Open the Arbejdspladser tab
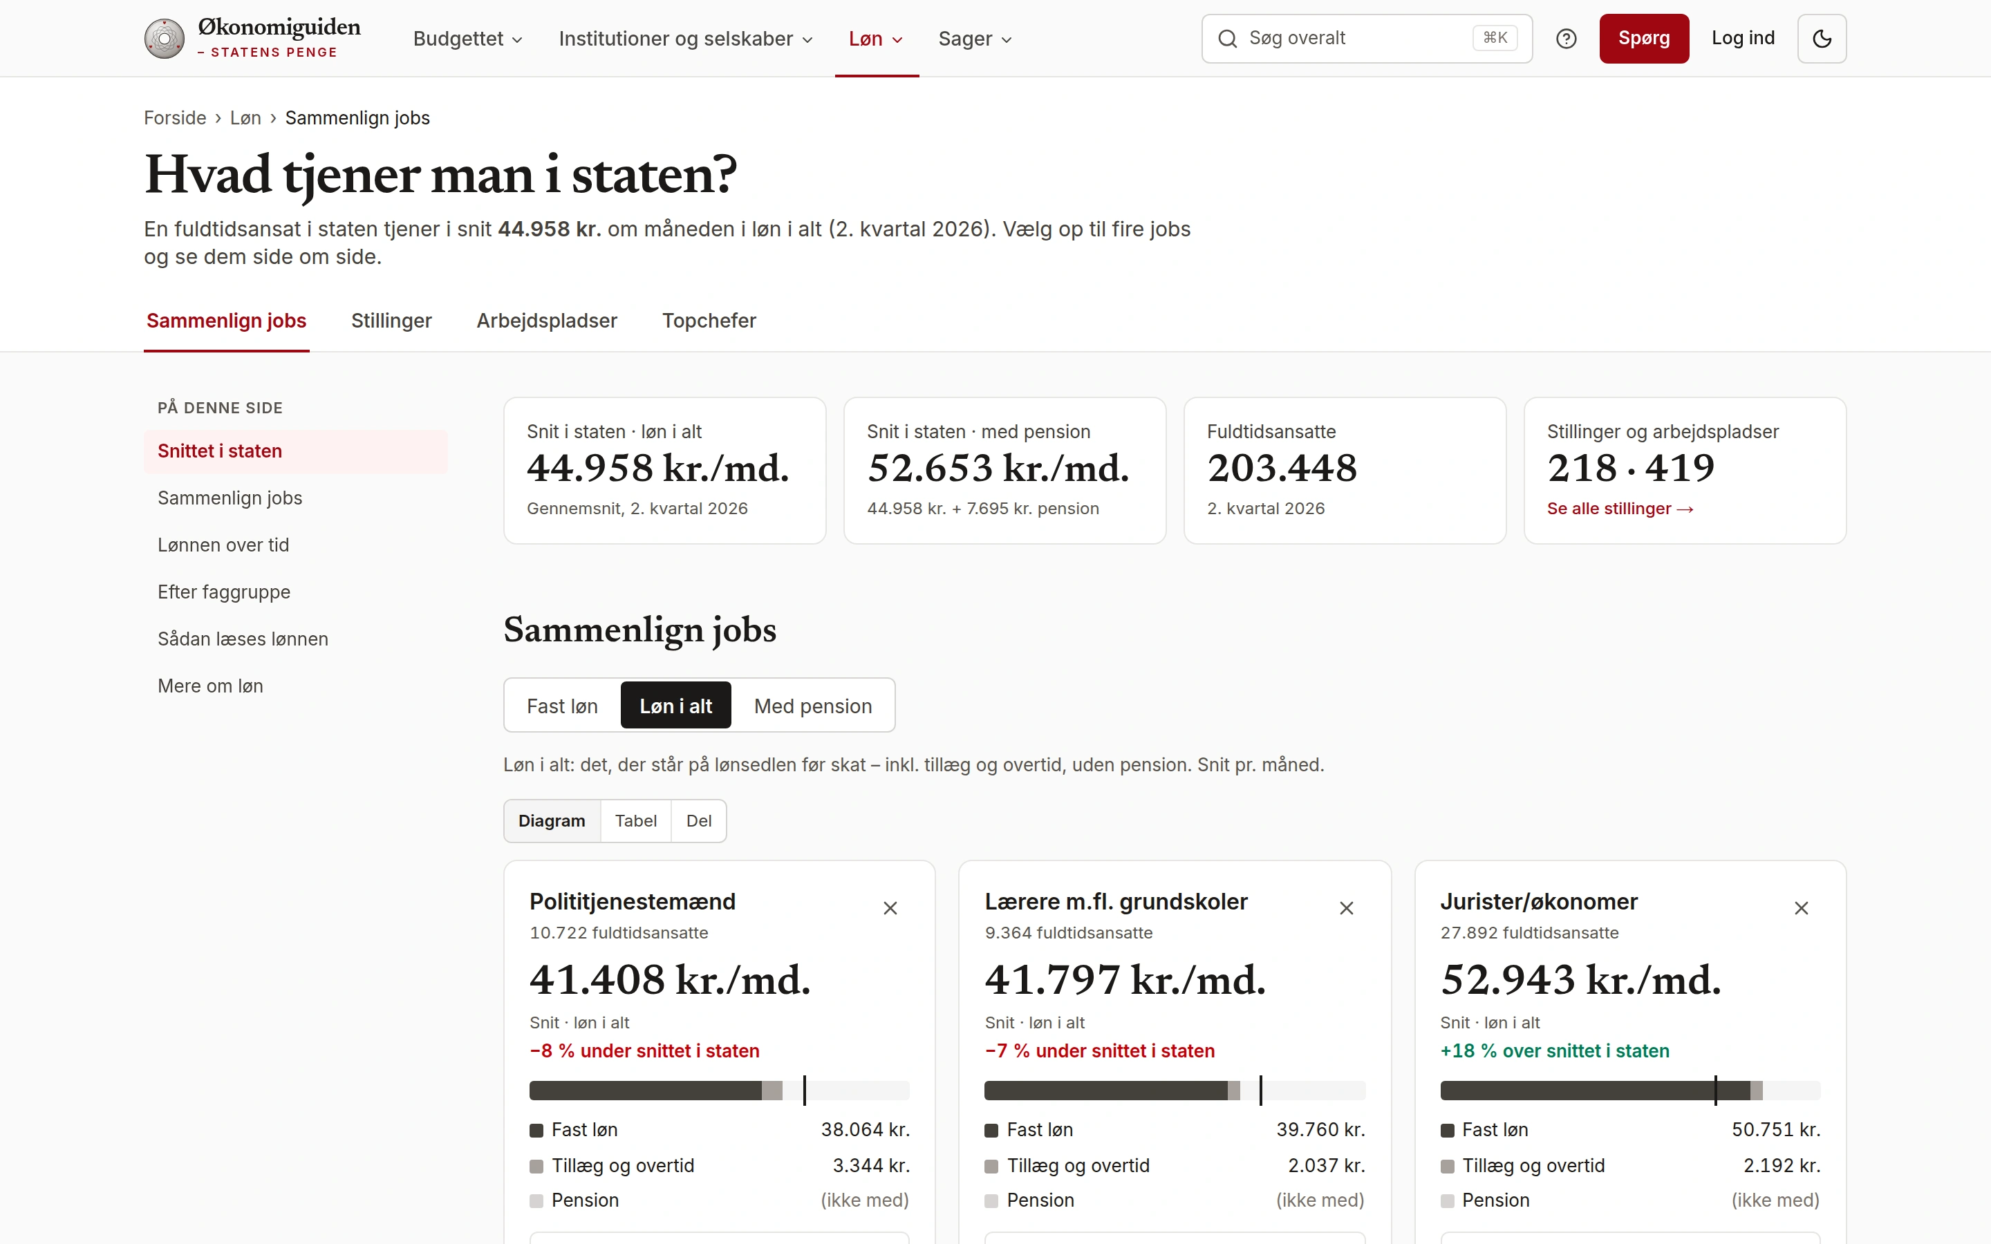The image size is (1991, 1244). (x=547, y=321)
